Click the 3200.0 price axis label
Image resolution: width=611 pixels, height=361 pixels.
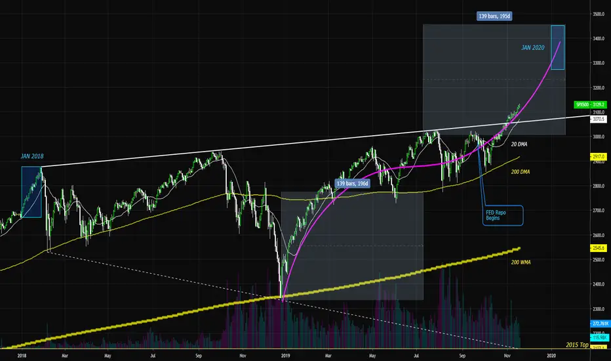tap(599, 88)
